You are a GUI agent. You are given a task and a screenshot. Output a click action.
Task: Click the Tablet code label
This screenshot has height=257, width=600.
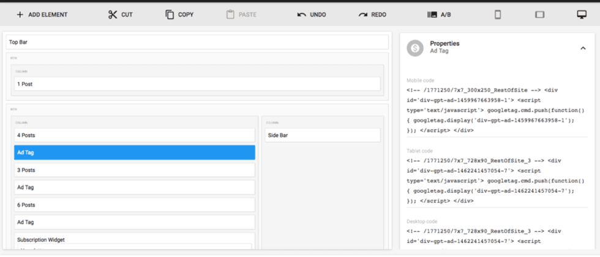419,151
